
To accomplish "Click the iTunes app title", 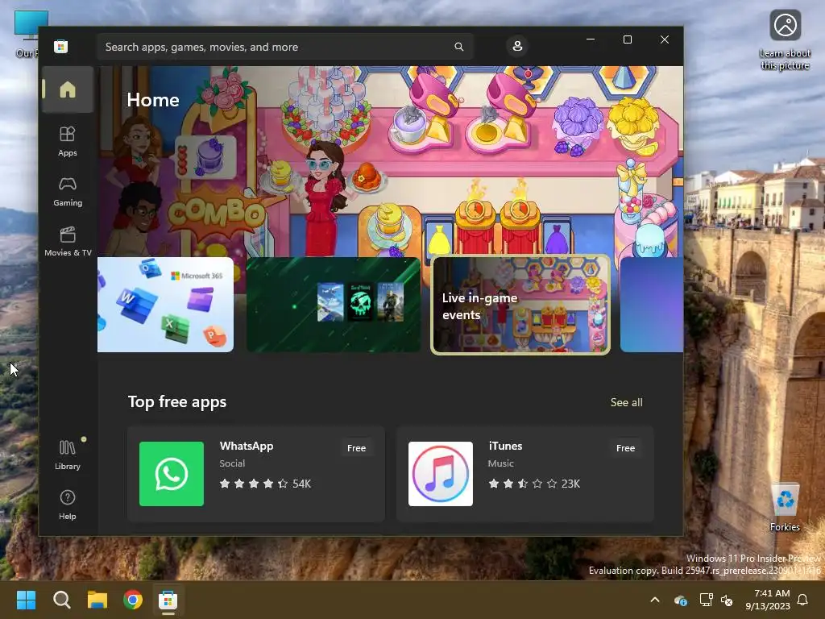I will coord(505,446).
